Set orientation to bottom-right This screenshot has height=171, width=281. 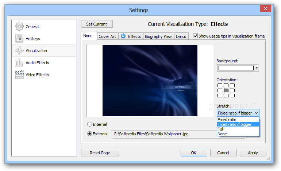tap(232, 96)
